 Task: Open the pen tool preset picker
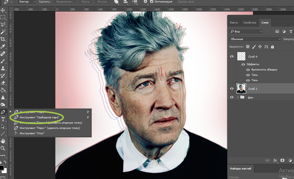click(x=8, y=2)
